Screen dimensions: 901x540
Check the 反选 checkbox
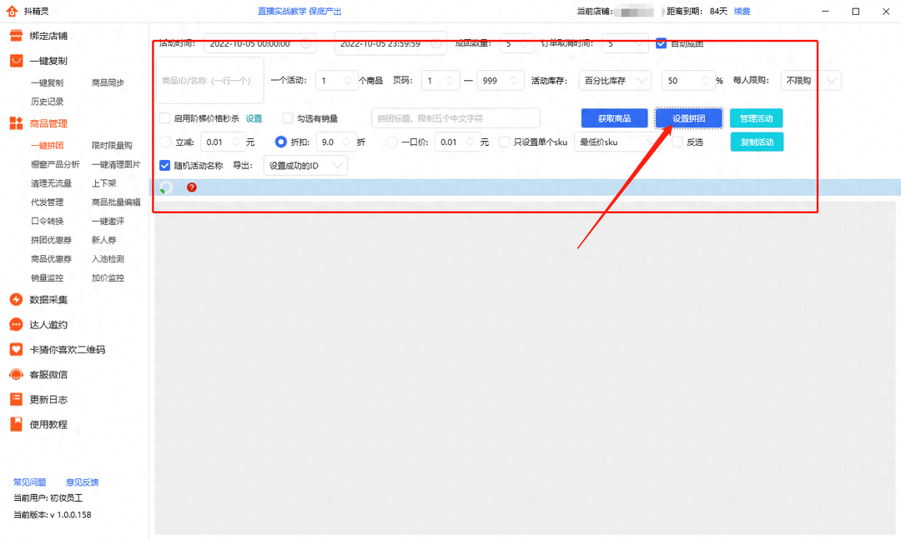coord(677,142)
